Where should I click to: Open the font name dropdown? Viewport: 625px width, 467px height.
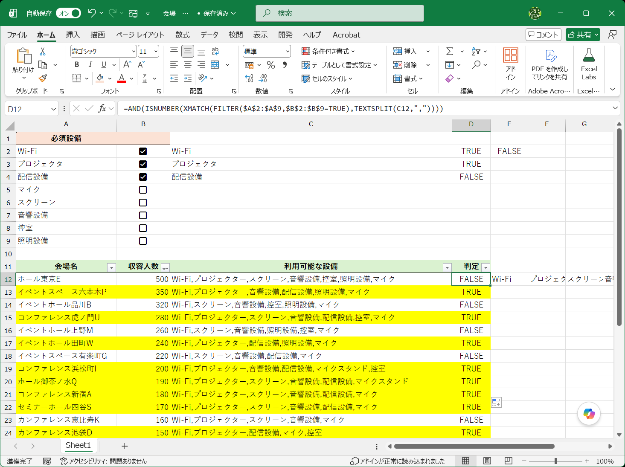[134, 52]
